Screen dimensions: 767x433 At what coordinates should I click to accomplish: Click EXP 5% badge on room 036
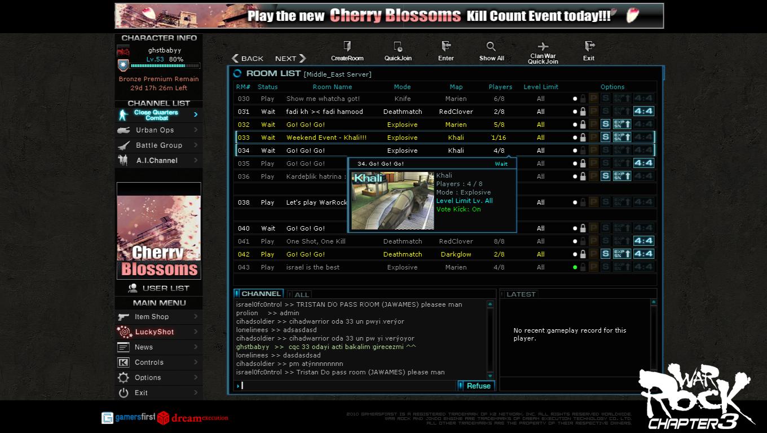click(622, 176)
